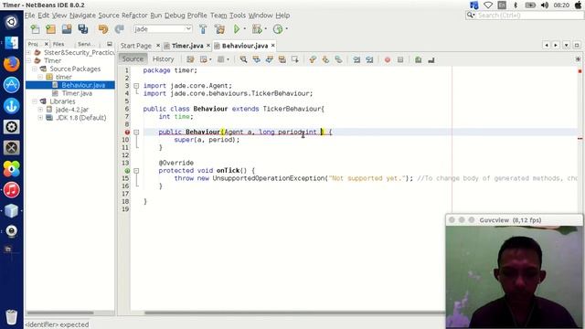This screenshot has height=329, width=585.
Task: Click the Next Bookmark icon
Action: click(x=325, y=59)
